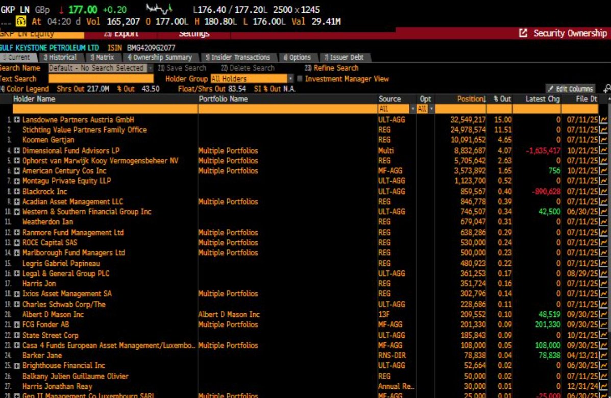Click the Portfolio Name filter field
611x398 pixels.
[287, 109]
